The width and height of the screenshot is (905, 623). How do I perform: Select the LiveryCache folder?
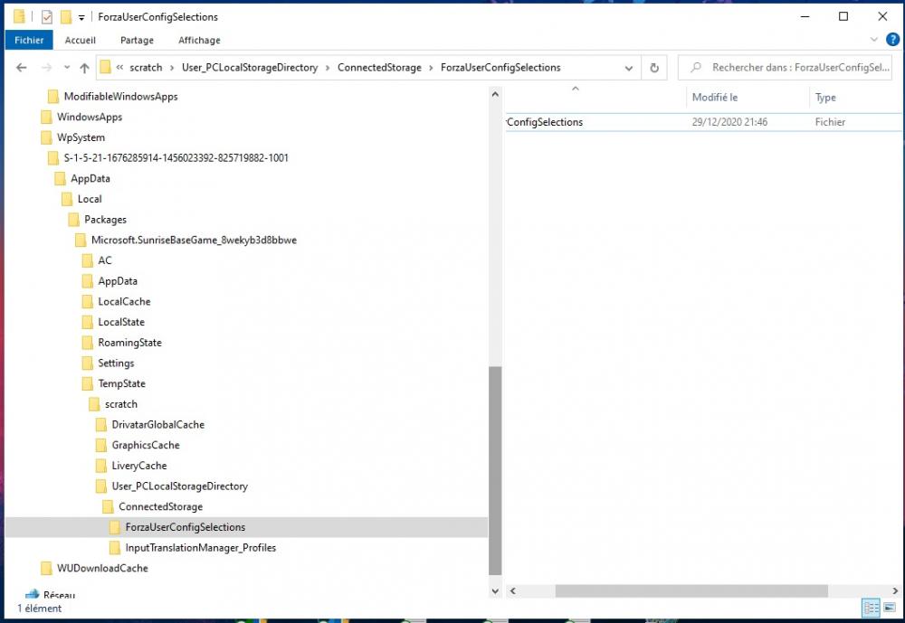click(x=138, y=466)
